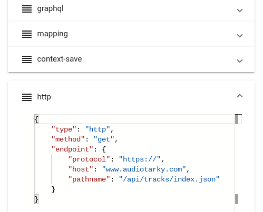Click the http panel title

click(x=44, y=97)
